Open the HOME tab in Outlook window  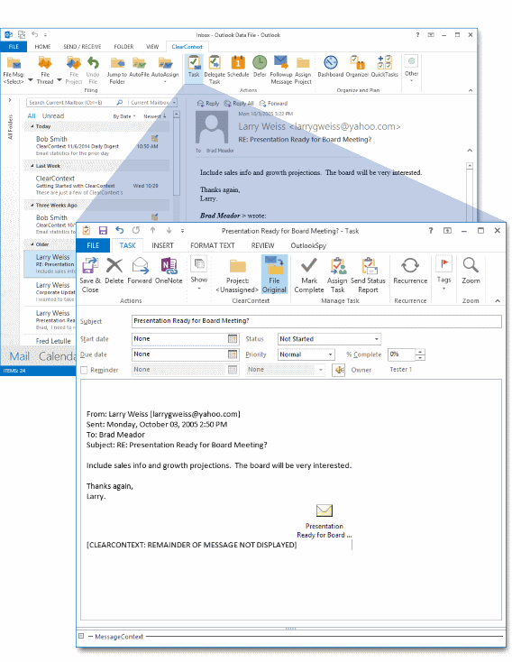(x=42, y=47)
